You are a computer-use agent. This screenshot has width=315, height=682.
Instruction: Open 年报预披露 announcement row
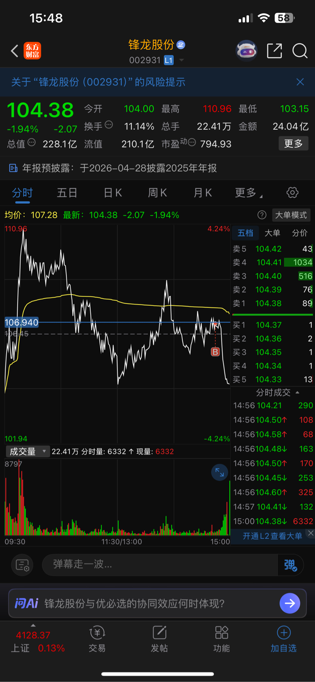point(157,168)
